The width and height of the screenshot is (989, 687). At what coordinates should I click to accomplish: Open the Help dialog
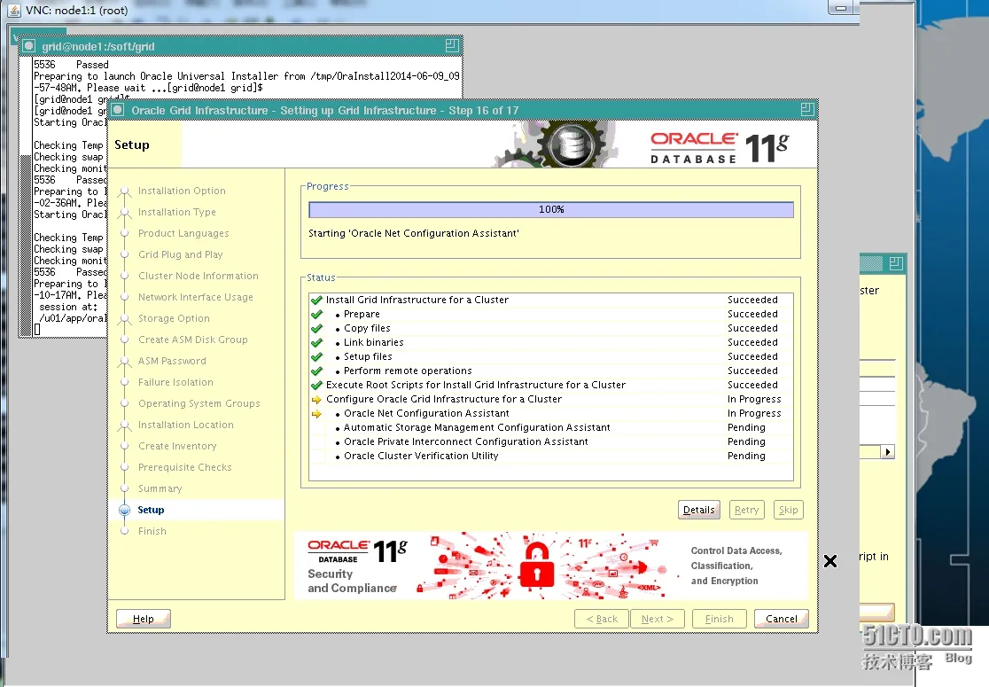pyautogui.click(x=143, y=618)
